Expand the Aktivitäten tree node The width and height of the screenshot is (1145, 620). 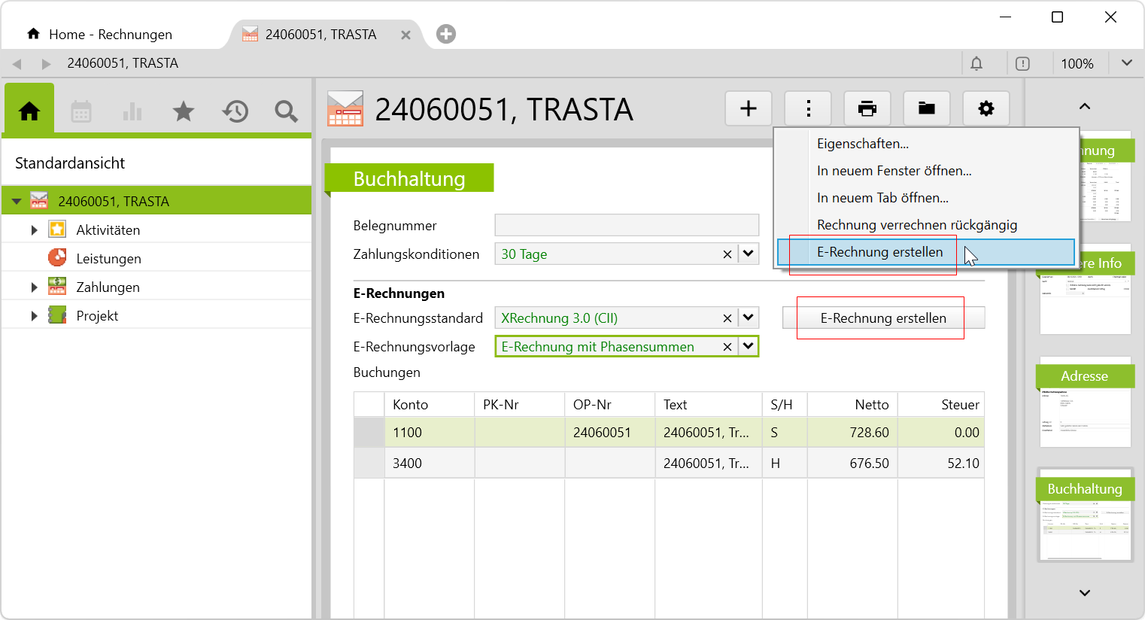[34, 230]
